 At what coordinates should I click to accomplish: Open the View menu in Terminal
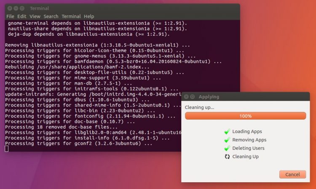(x=35, y=16)
